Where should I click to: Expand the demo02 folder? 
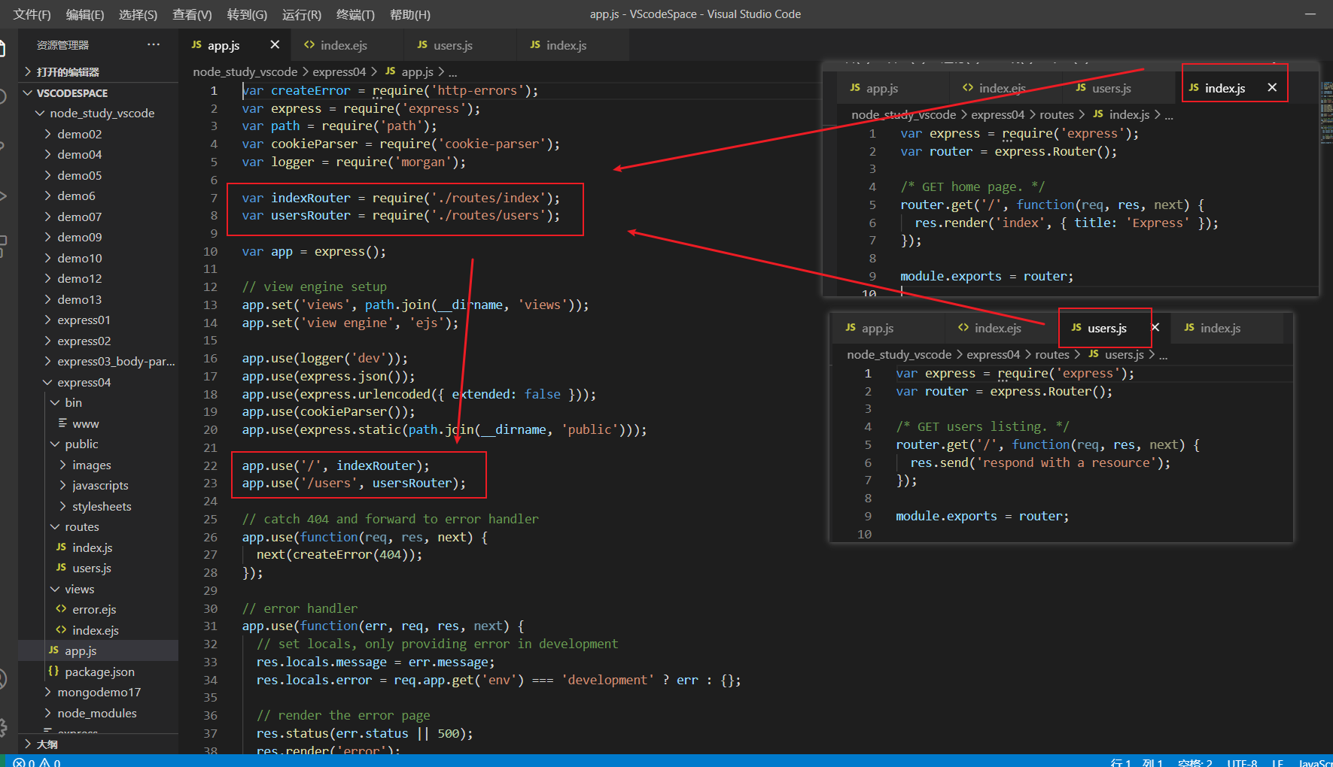click(98, 134)
